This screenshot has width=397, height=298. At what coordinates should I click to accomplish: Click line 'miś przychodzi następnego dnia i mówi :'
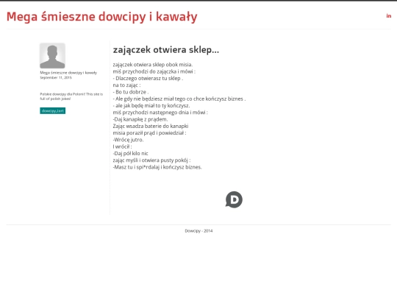[160, 113]
